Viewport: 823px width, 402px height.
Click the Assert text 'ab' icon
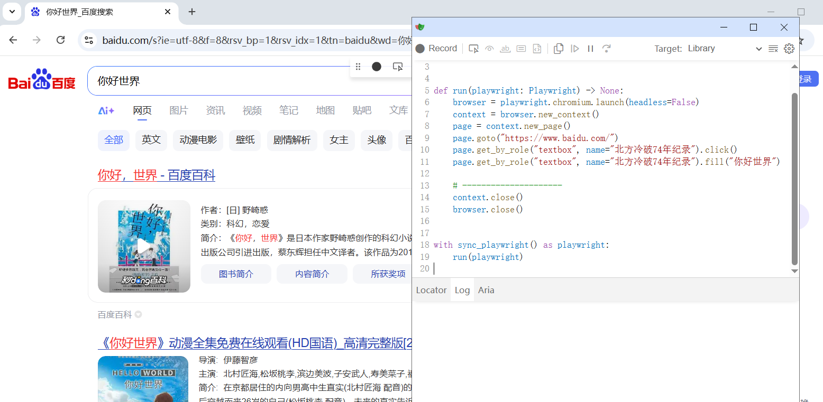[506, 49]
